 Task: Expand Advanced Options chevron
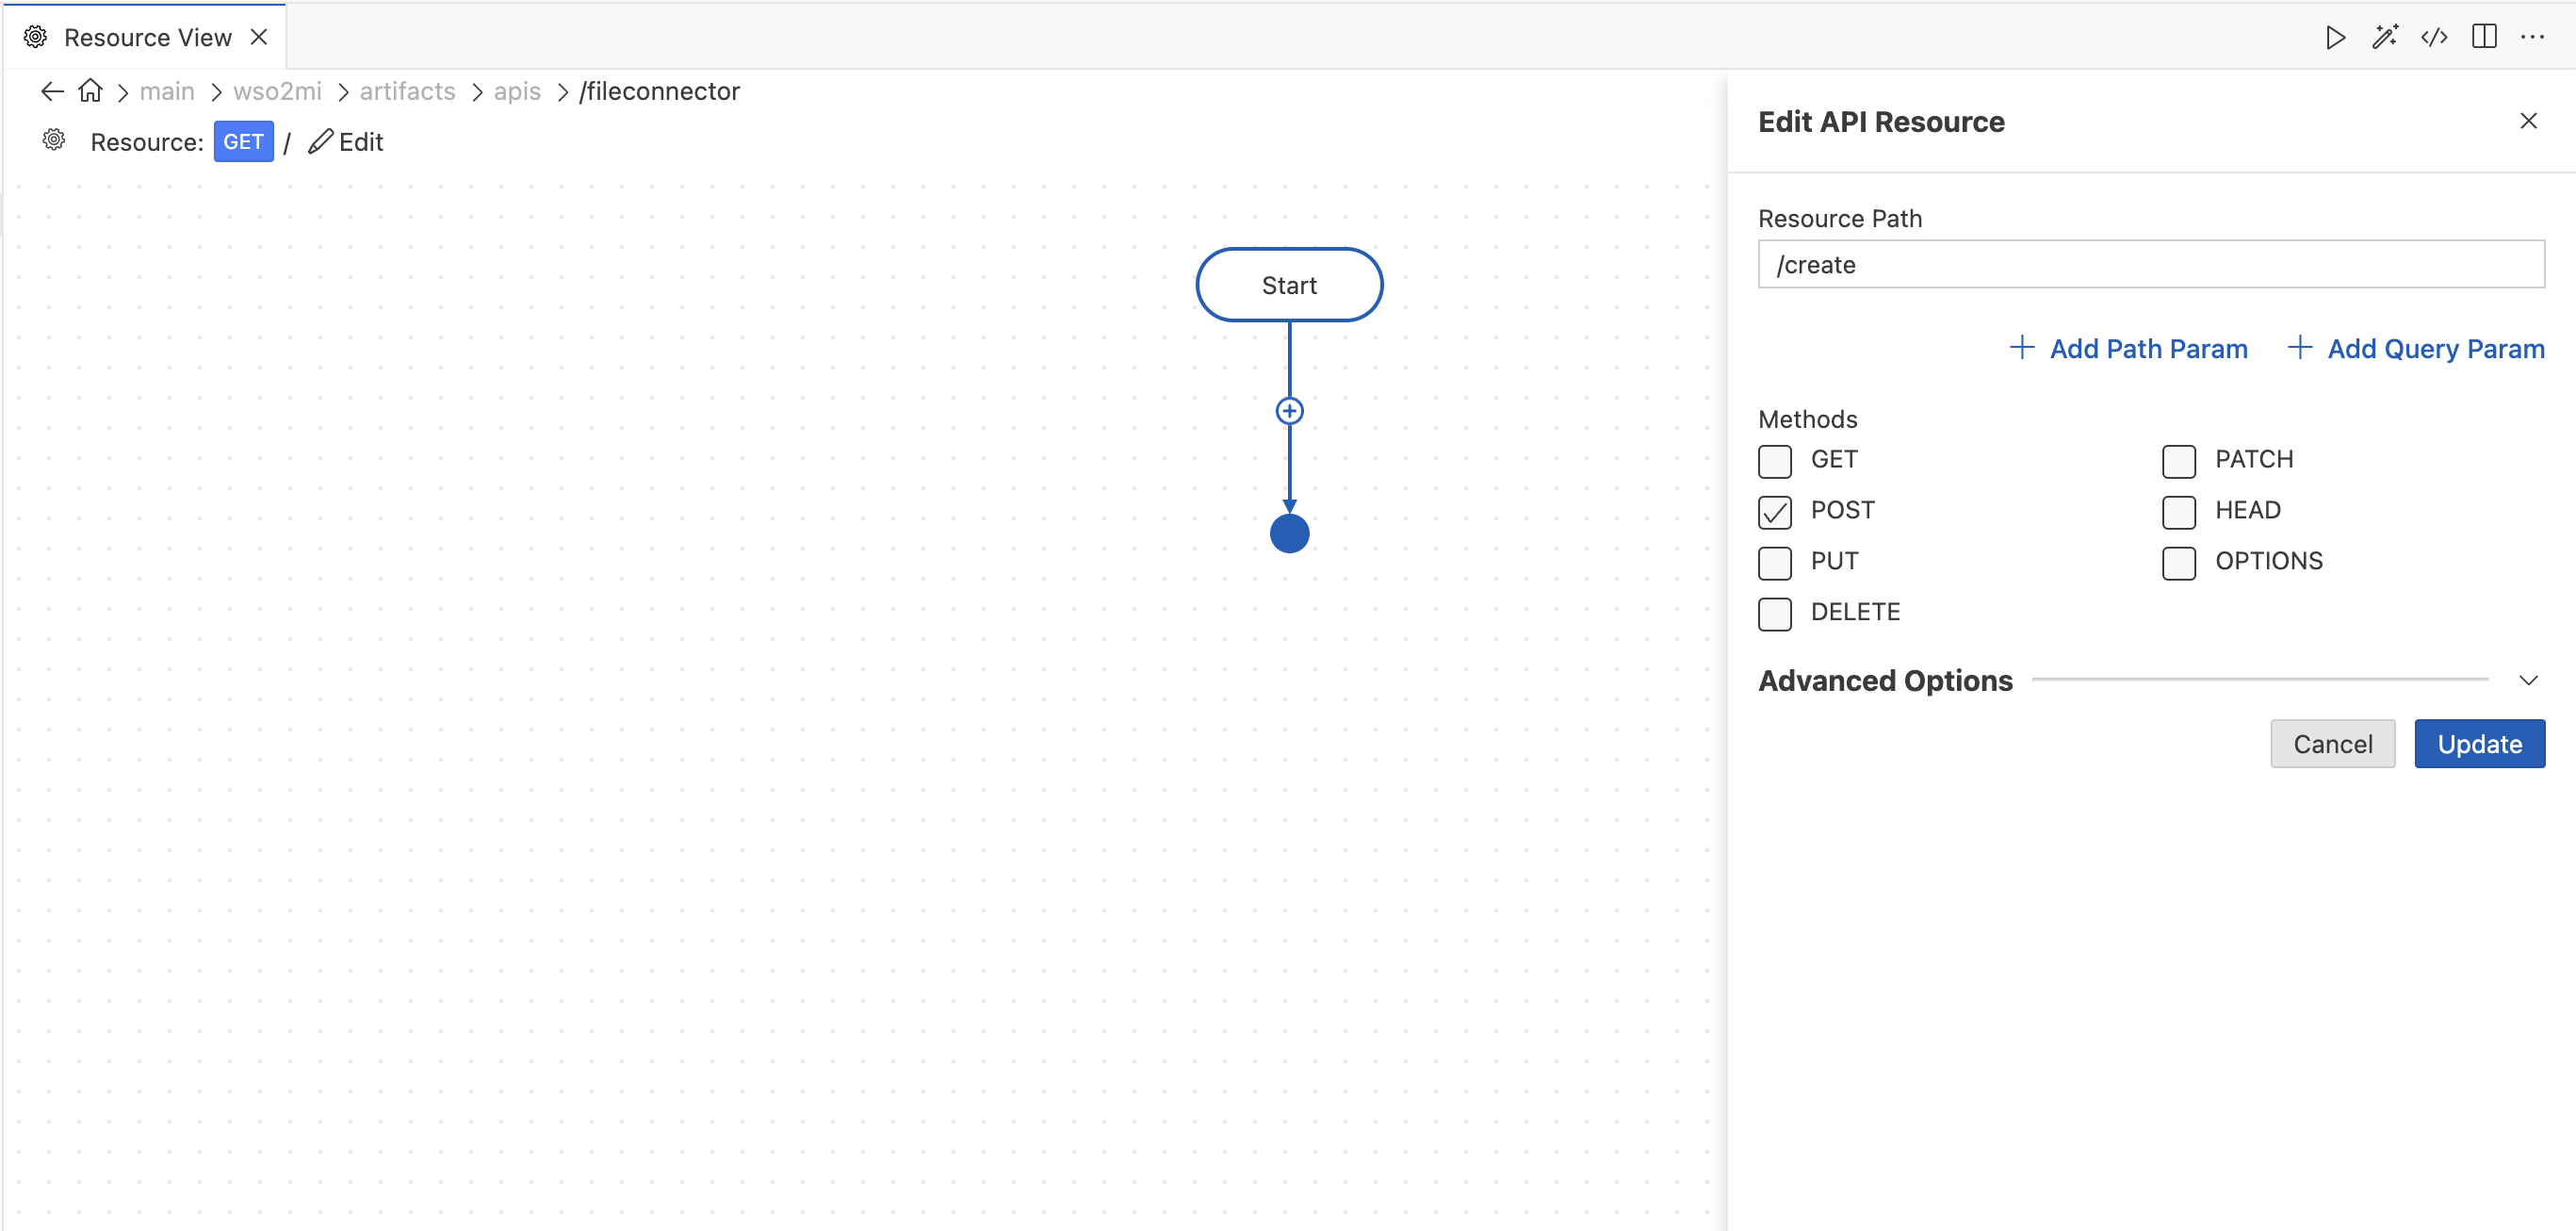click(x=2528, y=680)
